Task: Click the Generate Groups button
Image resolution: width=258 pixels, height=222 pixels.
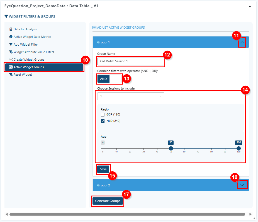Action: tap(108, 201)
